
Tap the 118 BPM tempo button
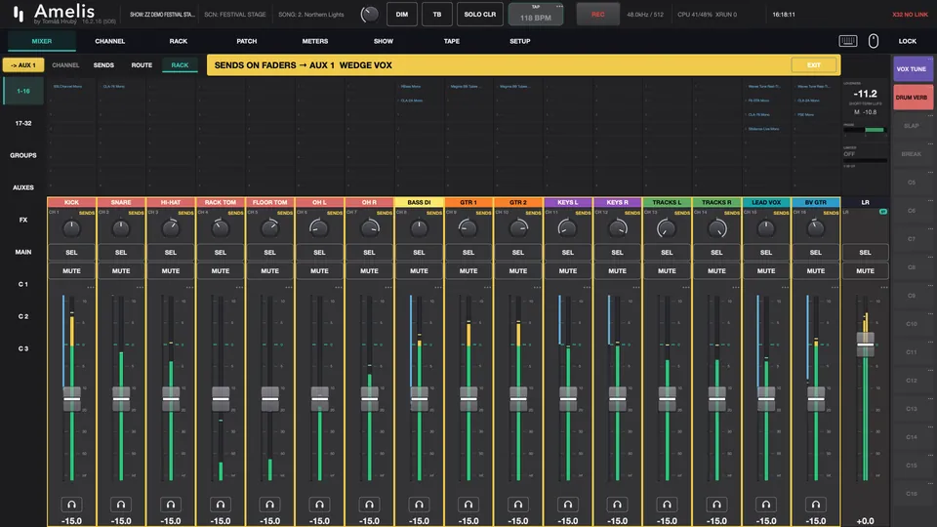tap(536, 15)
